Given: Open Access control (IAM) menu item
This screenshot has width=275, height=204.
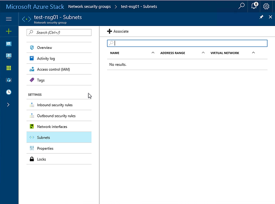Looking at the screenshot, I should tap(59, 69).
